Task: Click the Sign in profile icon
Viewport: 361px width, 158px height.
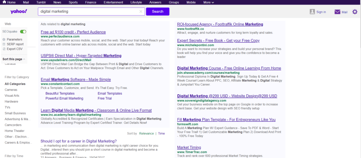Action: point(312,12)
